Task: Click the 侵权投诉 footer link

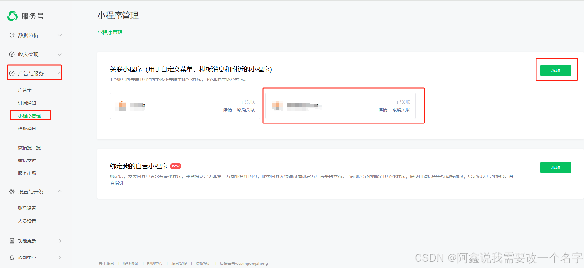Action: coord(203,264)
